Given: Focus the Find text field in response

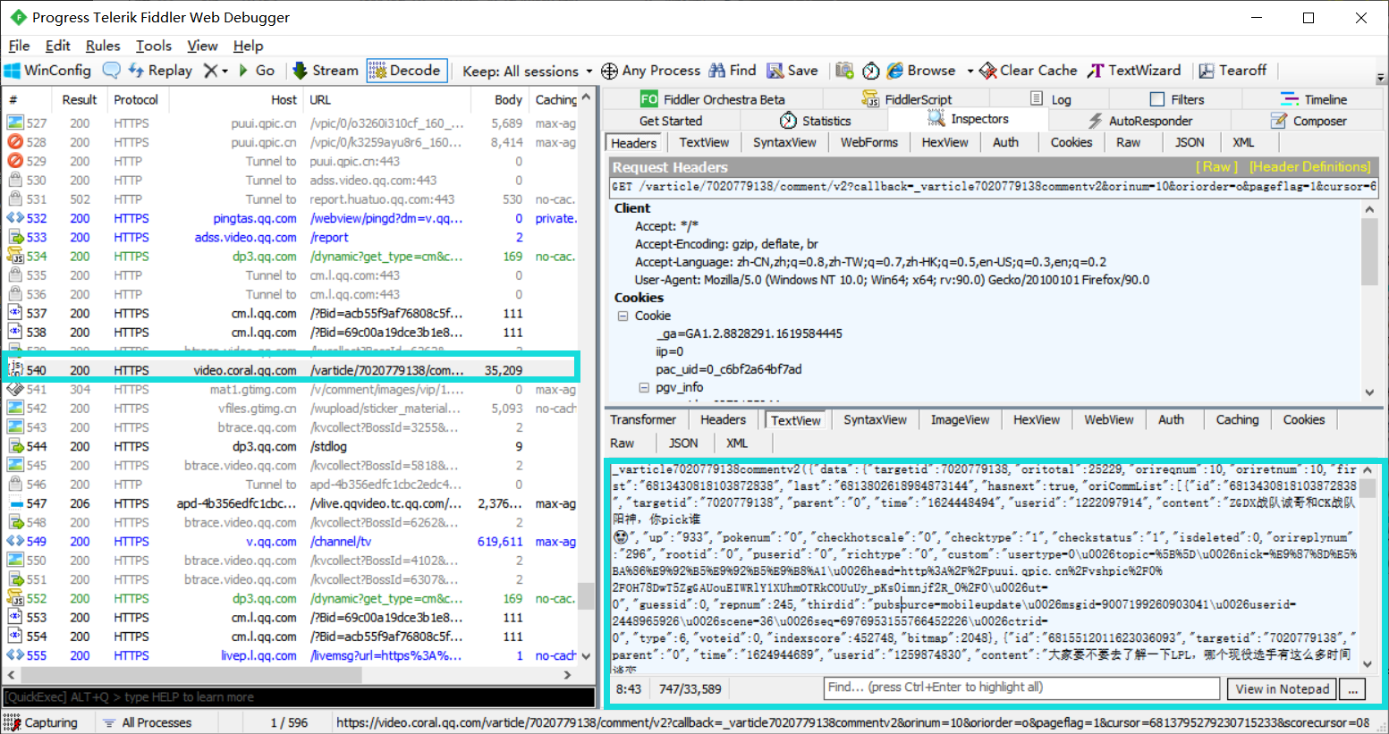Looking at the screenshot, I should [x=1021, y=688].
